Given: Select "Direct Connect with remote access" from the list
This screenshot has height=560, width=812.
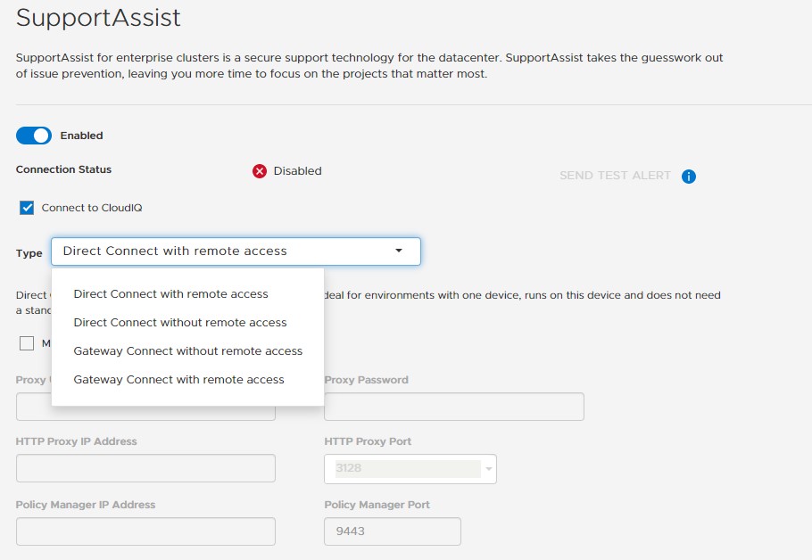Looking at the screenshot, I should pyautogui.click(x=170, y=293).
